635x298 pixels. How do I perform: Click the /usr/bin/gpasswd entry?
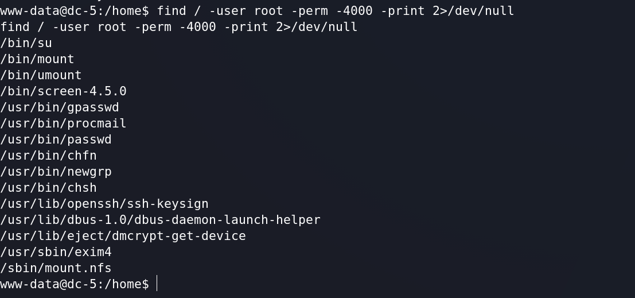[60, 107]
